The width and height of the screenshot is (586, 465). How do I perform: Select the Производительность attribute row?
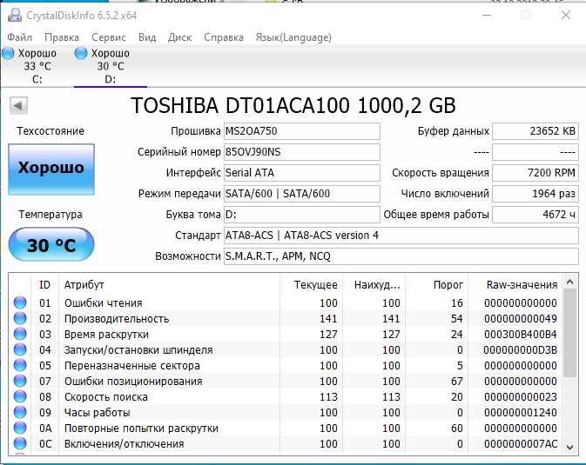pos(286,318)
